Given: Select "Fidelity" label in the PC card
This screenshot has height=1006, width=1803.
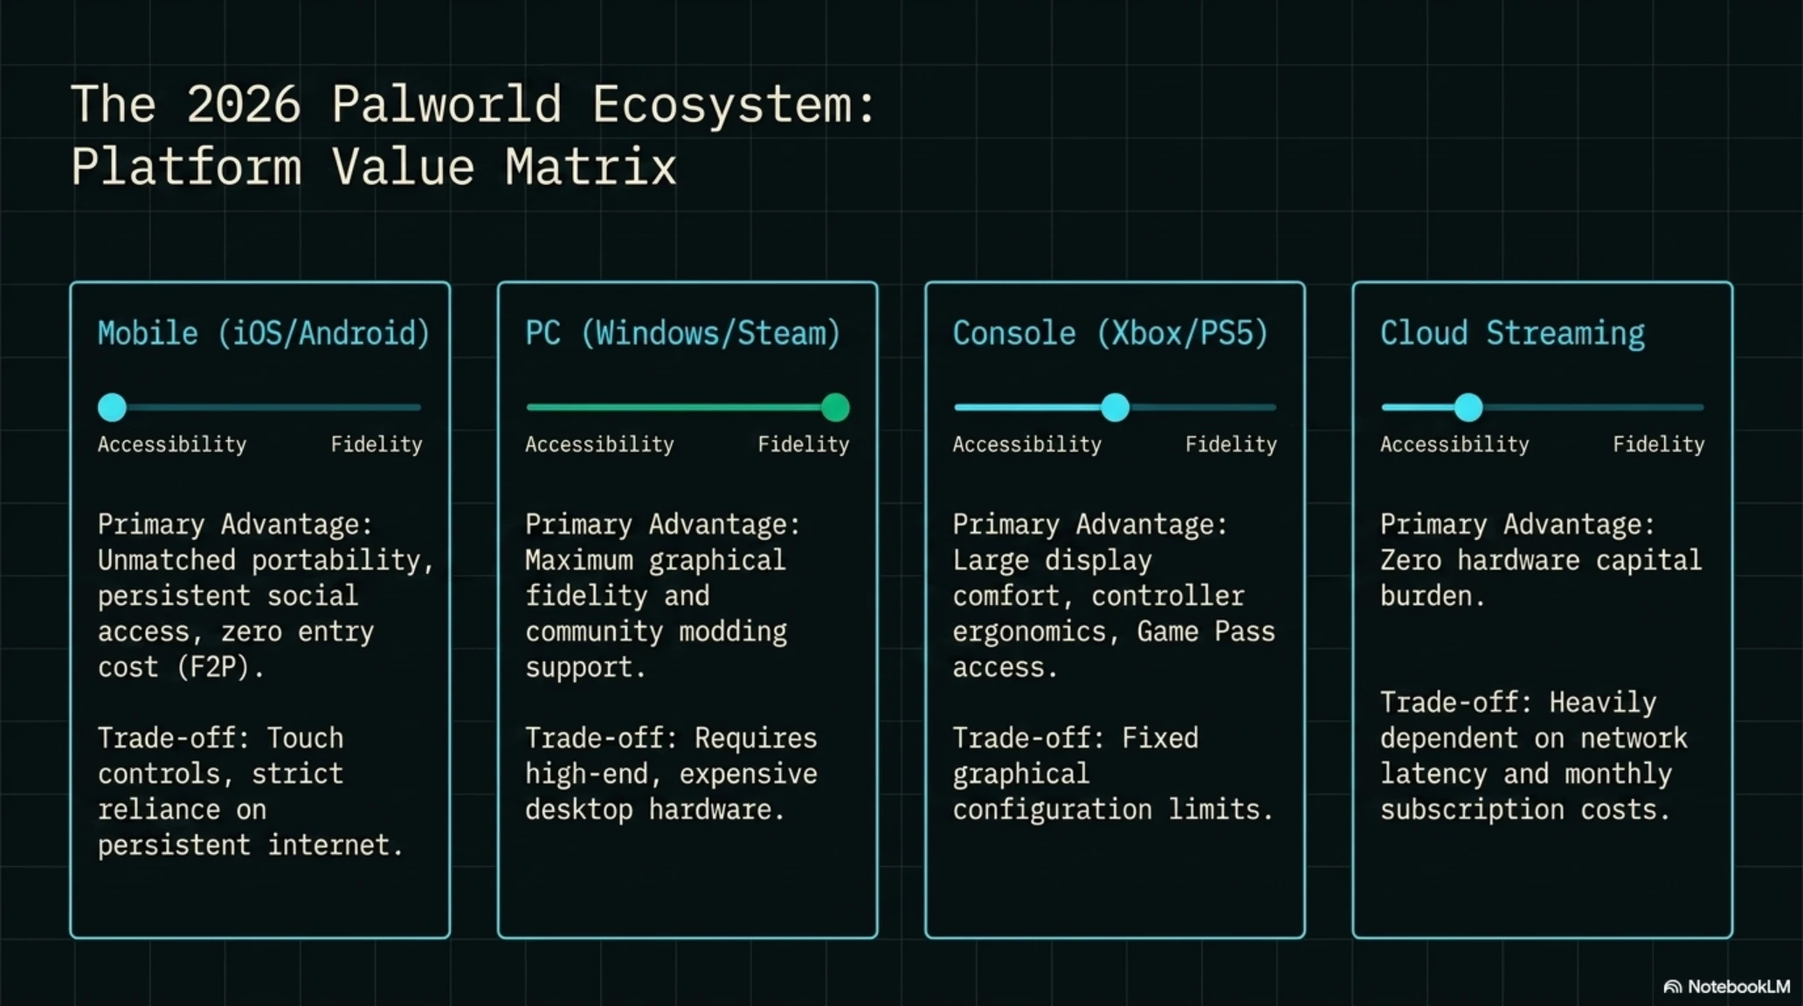Looking at the screenshot, I should [x=804, y=444].
